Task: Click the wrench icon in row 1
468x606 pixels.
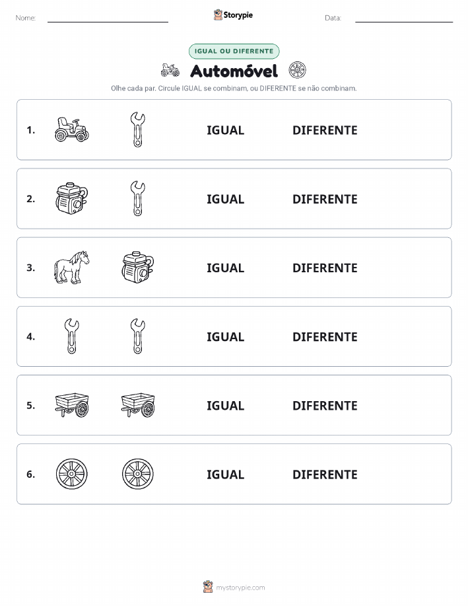Action: (x=138, y=130)
